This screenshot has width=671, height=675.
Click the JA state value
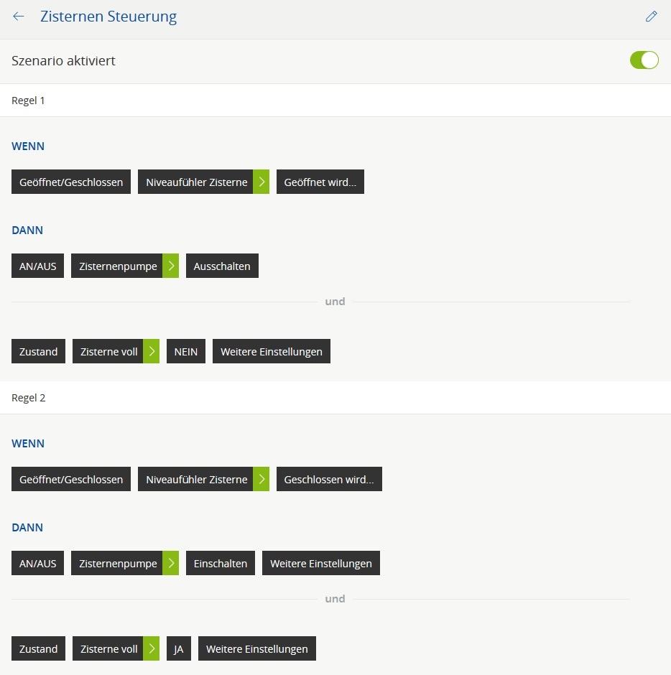(x=179, y=649)
